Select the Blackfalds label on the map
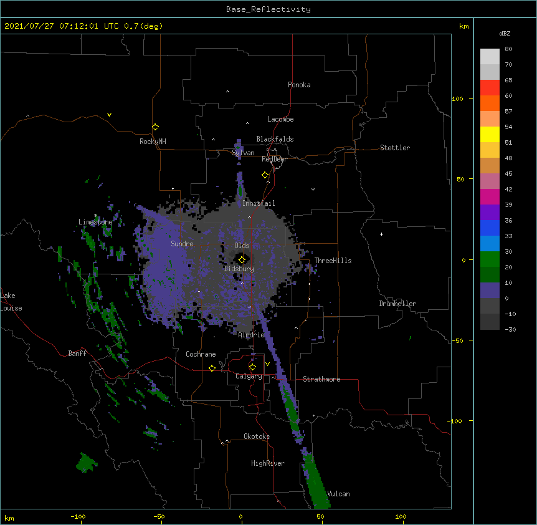537x525 pixels. point(275,139)
